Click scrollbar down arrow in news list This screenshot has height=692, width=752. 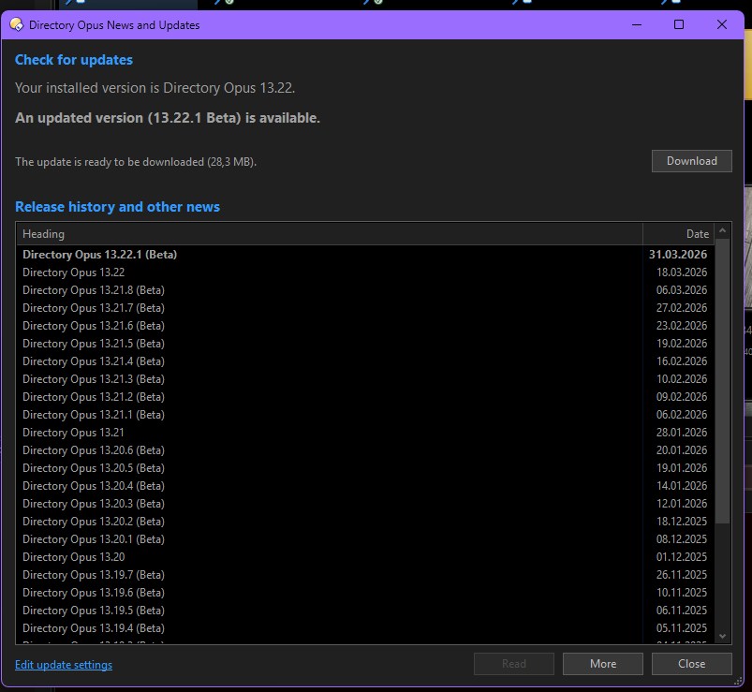coord(722,636)
